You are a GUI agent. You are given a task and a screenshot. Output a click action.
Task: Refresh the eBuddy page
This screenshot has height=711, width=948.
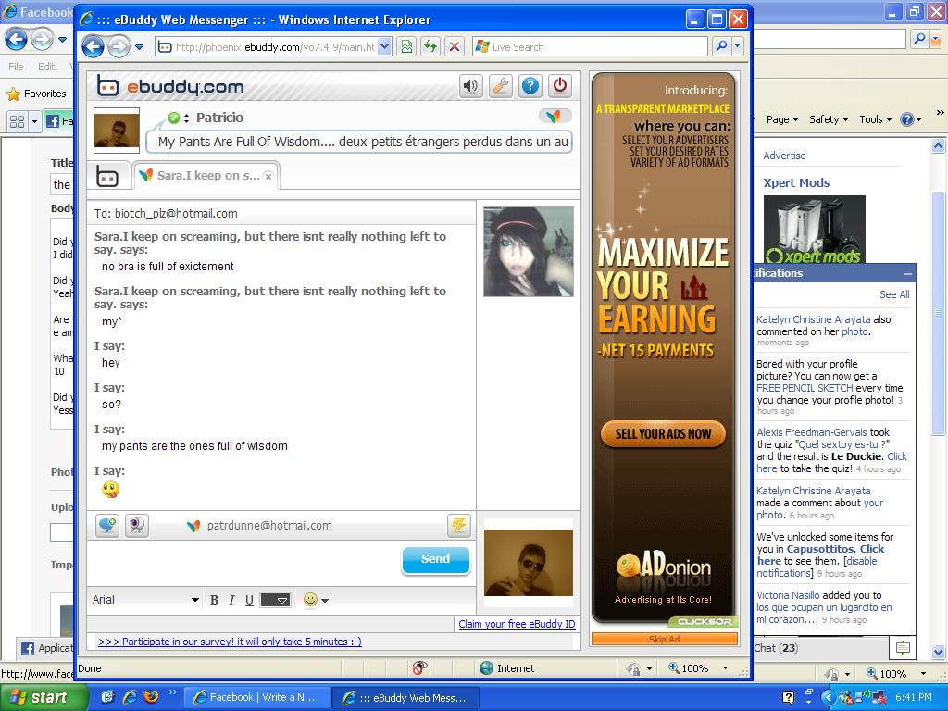(x=430, y=46)
